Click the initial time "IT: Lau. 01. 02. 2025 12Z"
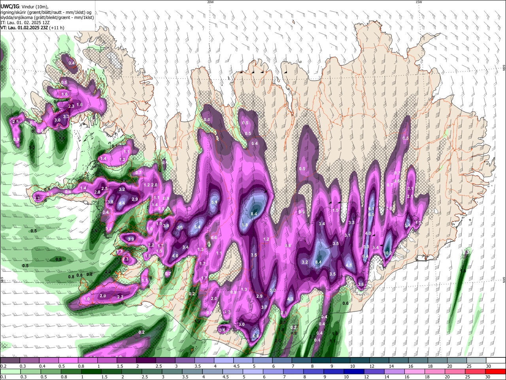This screenshot has width=506, height=380. point(25,23)
